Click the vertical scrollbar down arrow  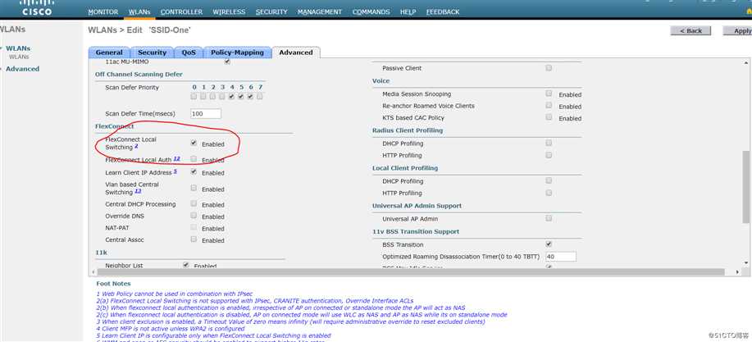[x=746, y=263]
